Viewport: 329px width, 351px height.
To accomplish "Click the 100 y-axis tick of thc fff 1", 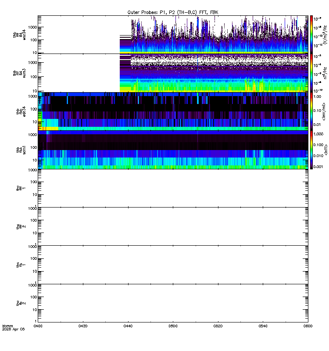I will [x=34, y=182].
